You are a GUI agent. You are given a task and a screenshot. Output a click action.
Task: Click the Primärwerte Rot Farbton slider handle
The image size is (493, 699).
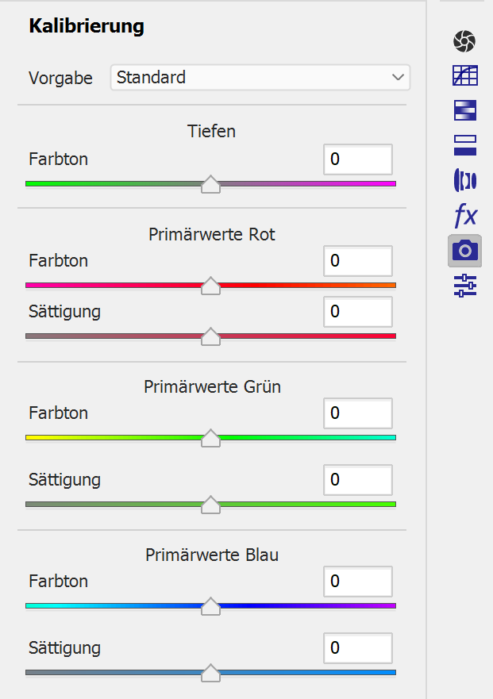pos(210,286)
